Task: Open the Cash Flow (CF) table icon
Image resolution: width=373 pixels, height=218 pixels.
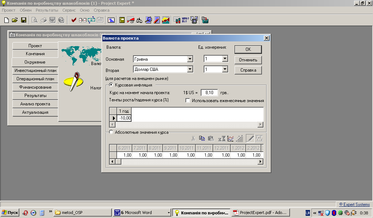Action: [131, 20]
